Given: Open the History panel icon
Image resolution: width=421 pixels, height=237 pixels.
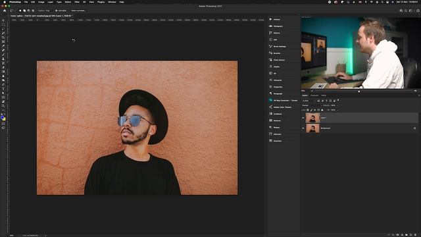Looking at the screenshot, I should click(x=270, y=33).
